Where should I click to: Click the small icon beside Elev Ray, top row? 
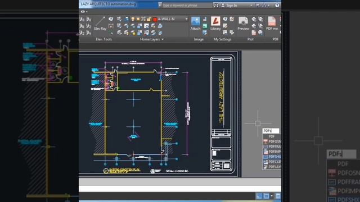pyautogui.click(x=111, y=19)
